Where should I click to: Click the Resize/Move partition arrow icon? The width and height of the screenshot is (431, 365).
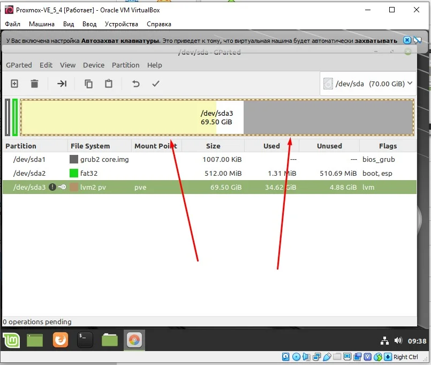62,84
